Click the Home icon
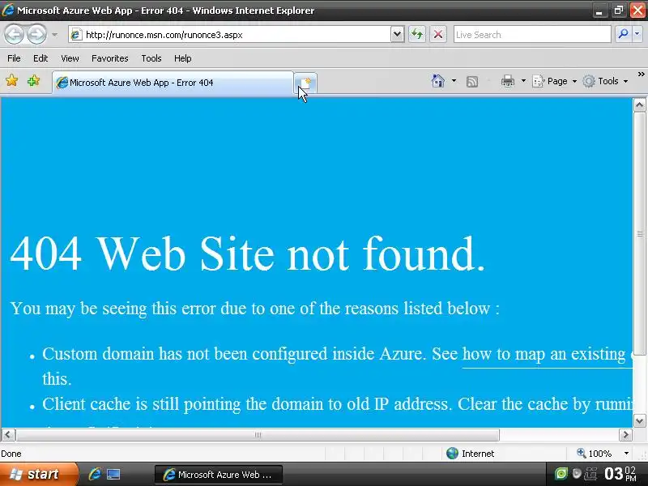The image size is (648, 486). (x=438, y=81)
